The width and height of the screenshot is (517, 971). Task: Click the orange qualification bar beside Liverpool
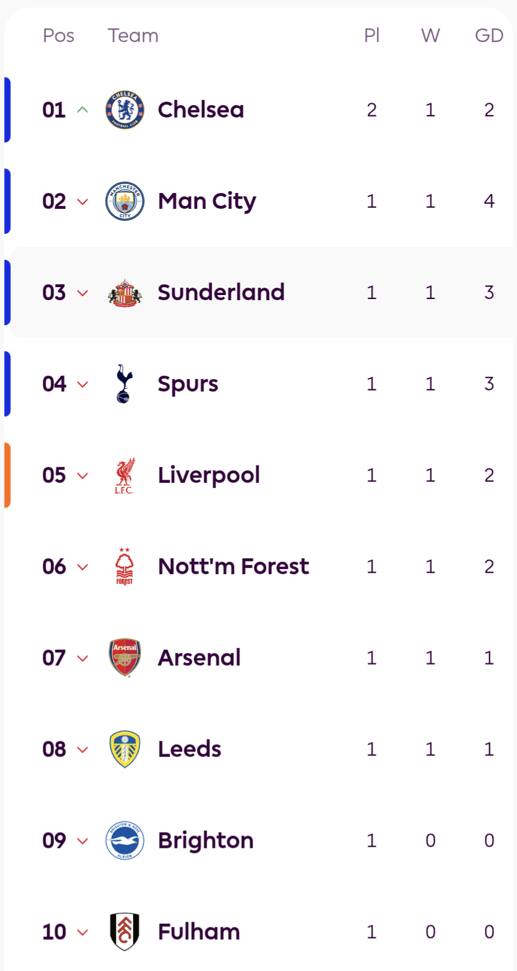[7, 475]
